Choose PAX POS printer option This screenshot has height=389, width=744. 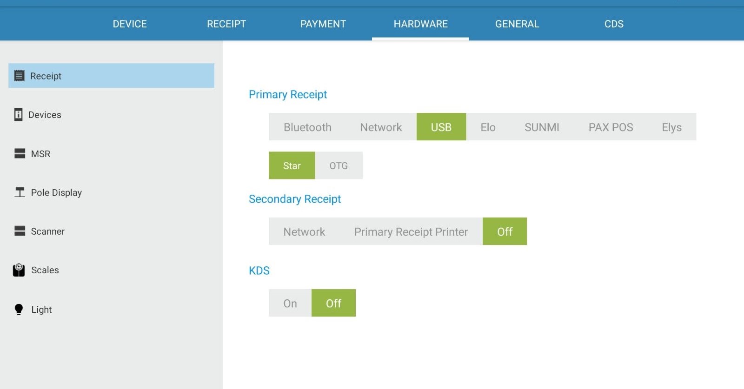click(611, 127)
